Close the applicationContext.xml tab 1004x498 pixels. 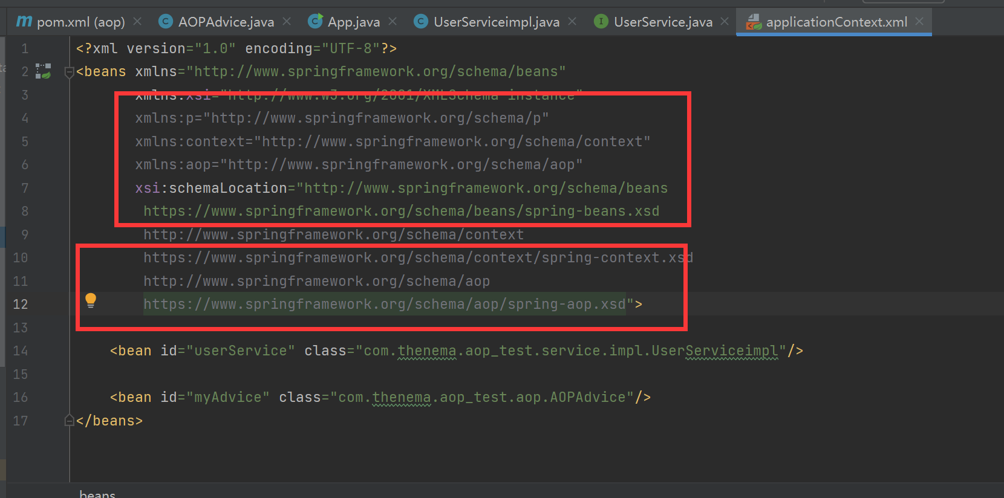tap(919, 22)
